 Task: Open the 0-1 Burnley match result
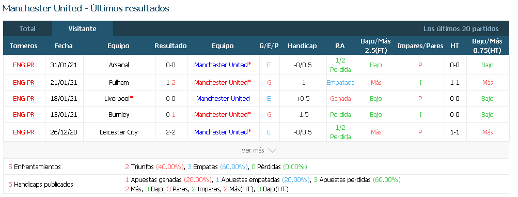click(x=170, y=115)
